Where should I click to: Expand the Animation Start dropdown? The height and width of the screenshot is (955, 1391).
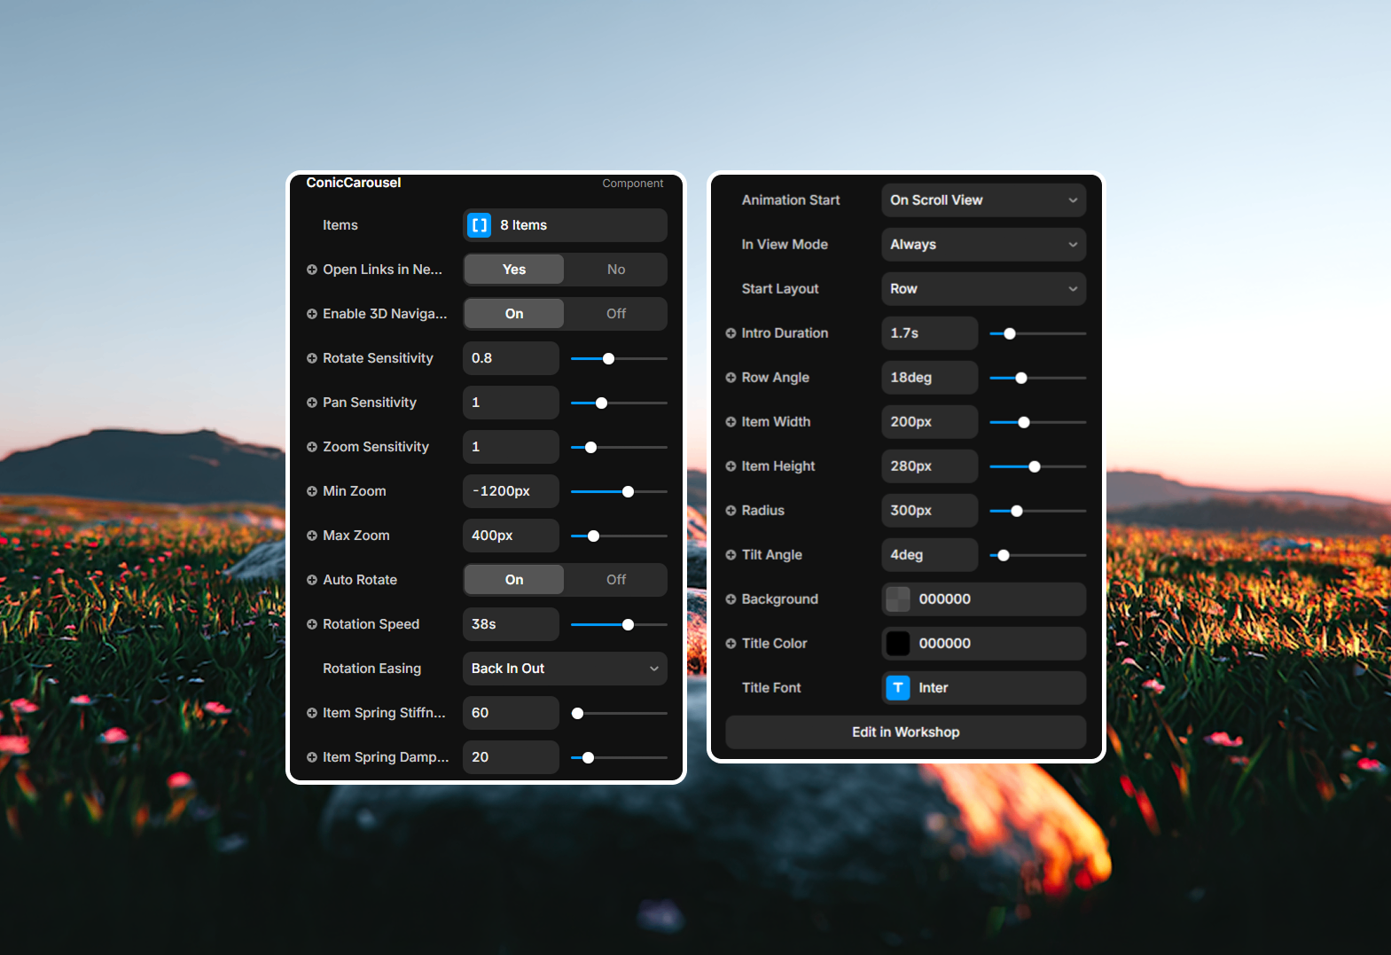(x=983, y=200)
